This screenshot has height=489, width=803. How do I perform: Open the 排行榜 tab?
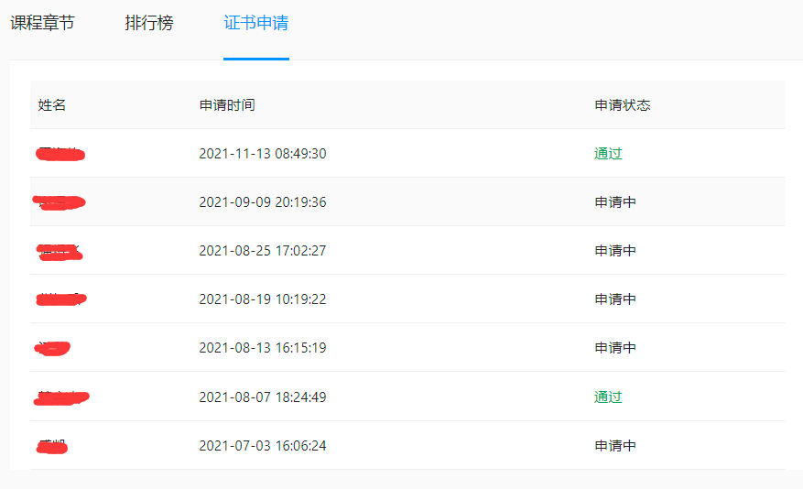(149, 23)
